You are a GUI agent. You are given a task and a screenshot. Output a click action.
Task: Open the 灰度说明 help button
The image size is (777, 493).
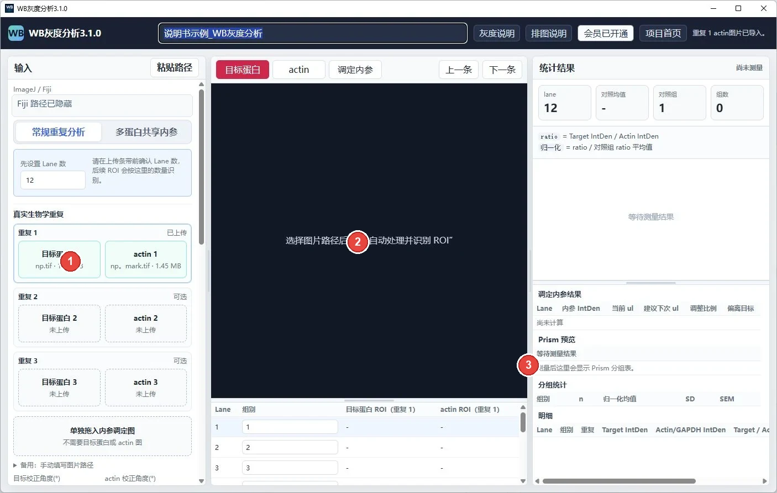[496, 33]
